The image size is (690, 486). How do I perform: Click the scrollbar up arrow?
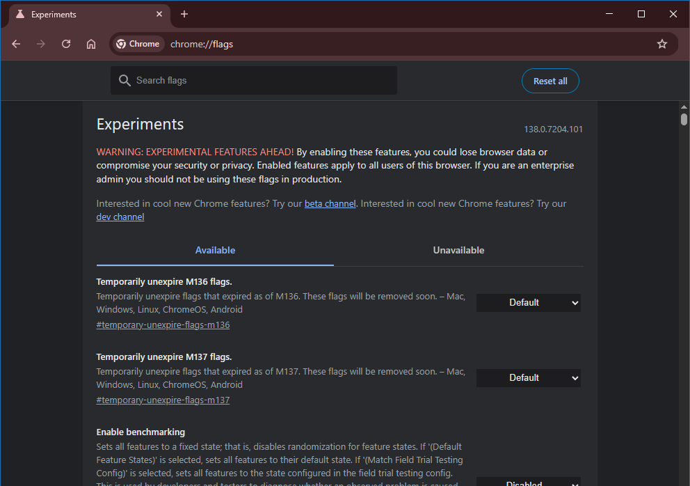coord(684,107)
